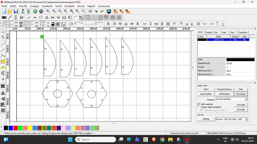Open the array grid tool in left toolbar
This screenshot has width=257, height=144.
click(3, 110)
